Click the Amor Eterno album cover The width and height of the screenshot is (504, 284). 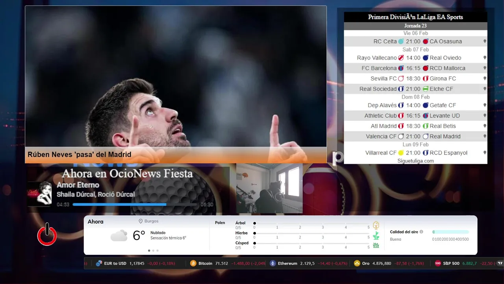point(39,194)
